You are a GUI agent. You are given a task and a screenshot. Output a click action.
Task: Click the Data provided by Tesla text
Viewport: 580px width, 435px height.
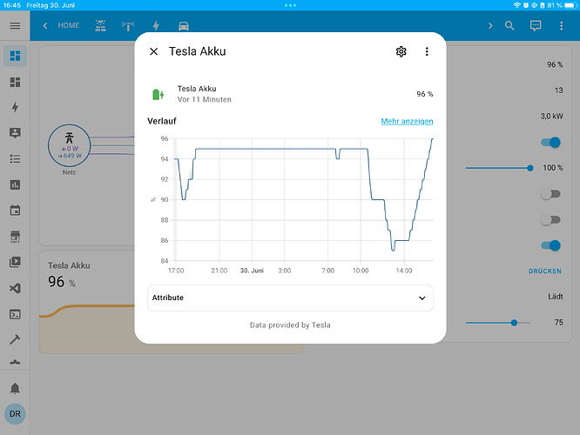tap(290, 325)
